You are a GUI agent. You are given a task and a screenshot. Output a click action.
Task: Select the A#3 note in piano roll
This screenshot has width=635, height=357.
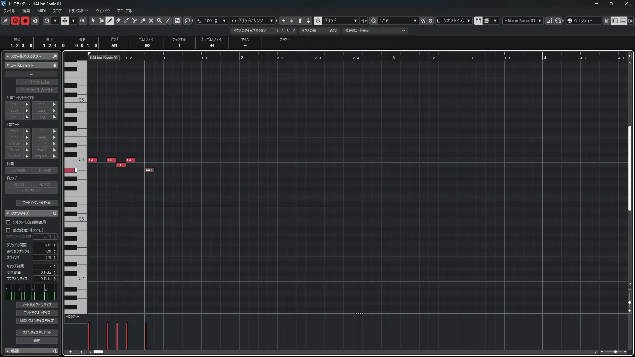[149, 170]
